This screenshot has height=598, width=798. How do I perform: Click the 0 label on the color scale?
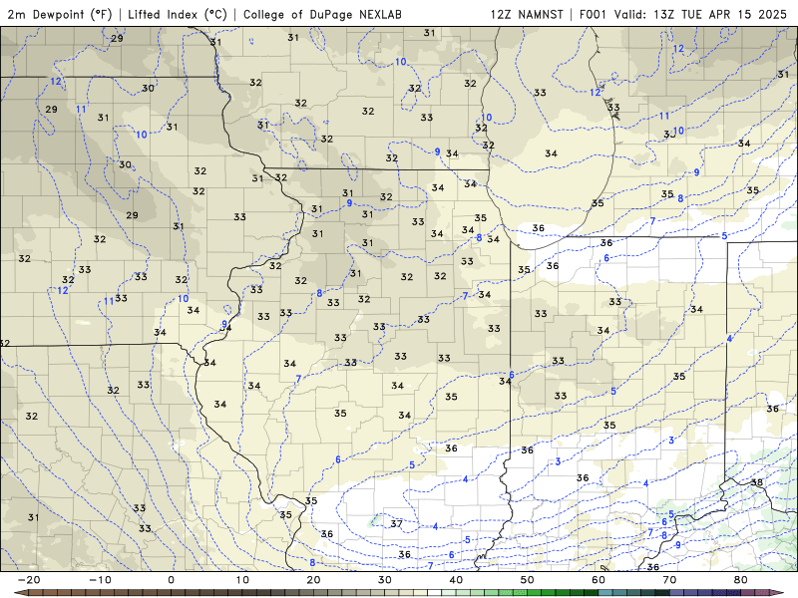[x=171, y=580]
